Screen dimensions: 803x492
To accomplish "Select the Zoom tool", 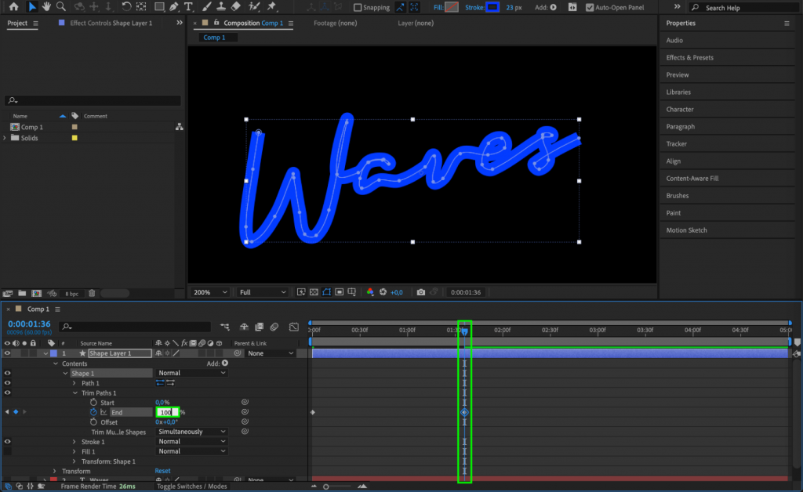I will (60, 7).
